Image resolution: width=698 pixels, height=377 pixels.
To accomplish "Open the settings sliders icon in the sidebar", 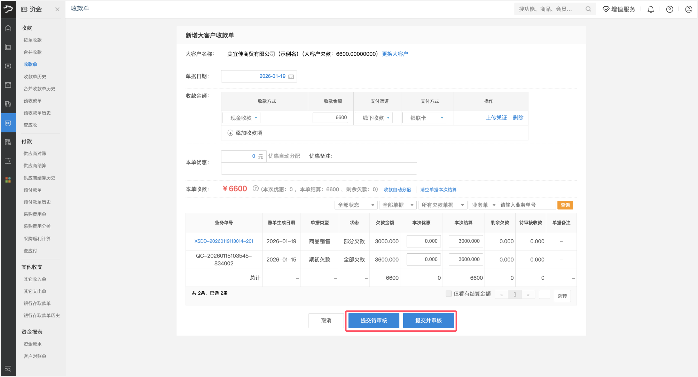I will coord(8,161).
